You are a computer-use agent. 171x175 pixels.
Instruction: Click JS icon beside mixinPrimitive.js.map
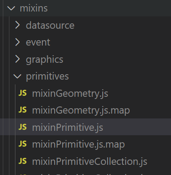click(x=22, y=144)
